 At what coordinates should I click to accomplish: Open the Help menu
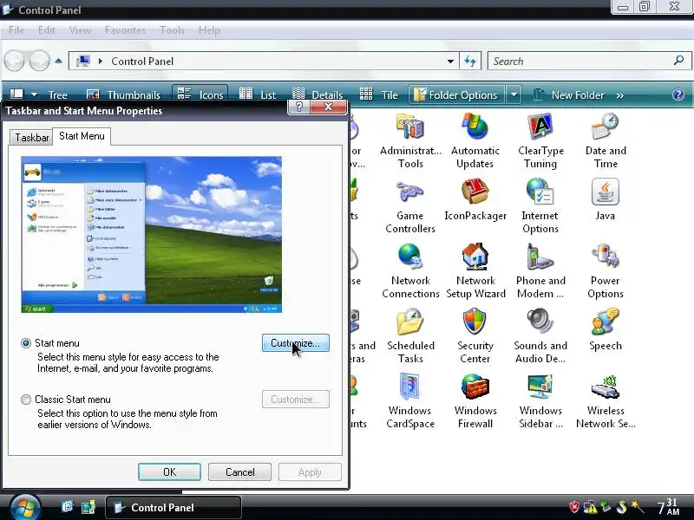tap(209, 30)
